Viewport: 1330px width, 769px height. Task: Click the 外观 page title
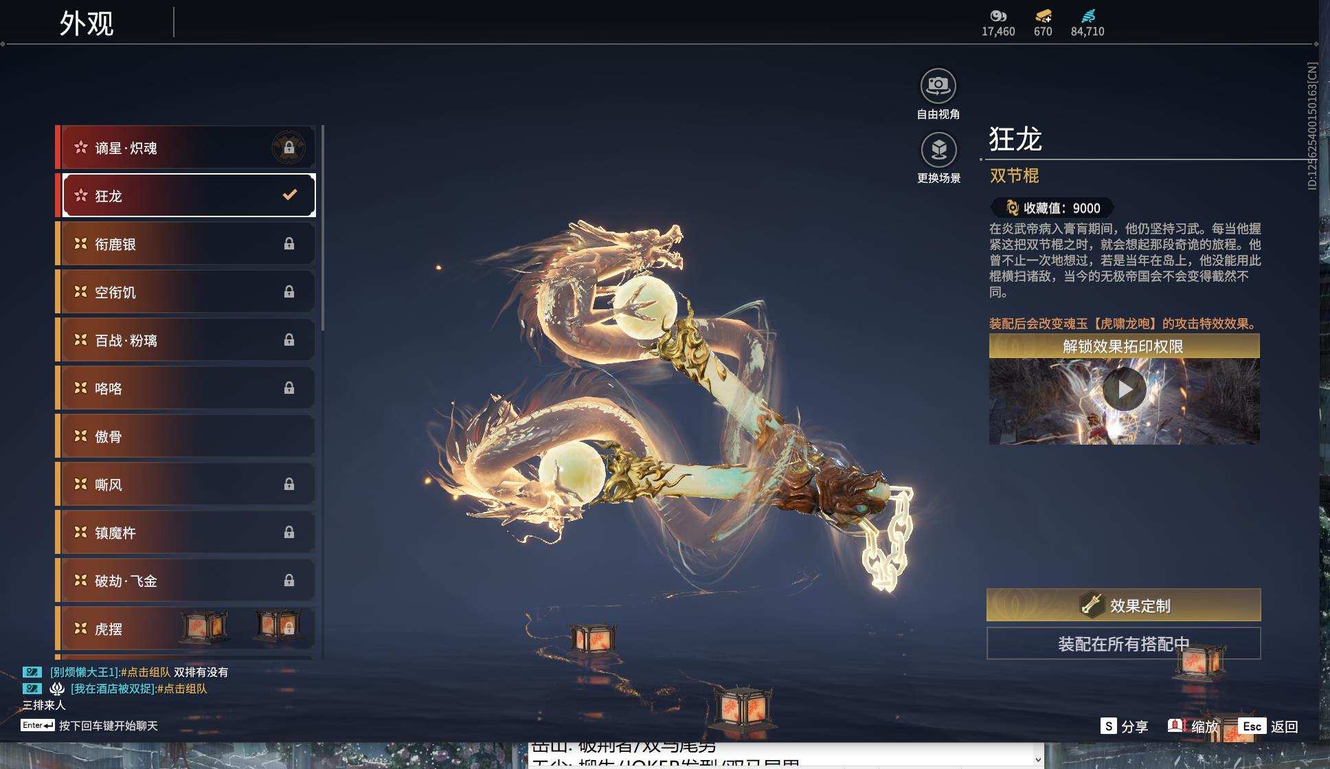point(87,23)
